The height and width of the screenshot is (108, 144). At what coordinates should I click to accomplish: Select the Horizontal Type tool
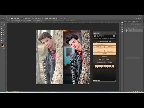point(4,37)
